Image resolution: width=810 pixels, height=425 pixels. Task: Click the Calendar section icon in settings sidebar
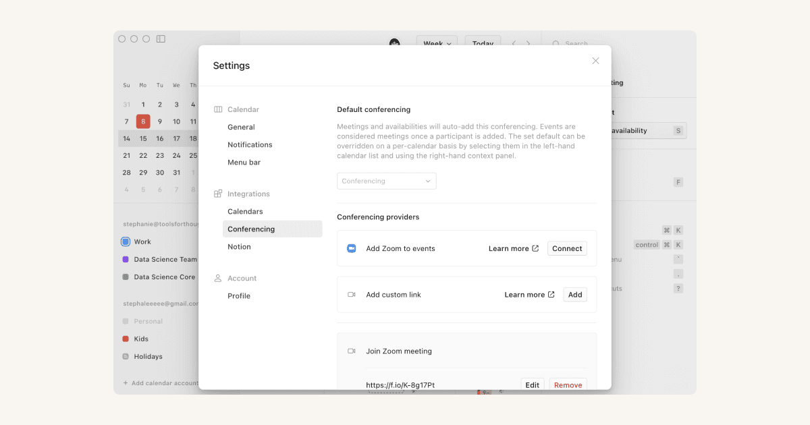217,109
